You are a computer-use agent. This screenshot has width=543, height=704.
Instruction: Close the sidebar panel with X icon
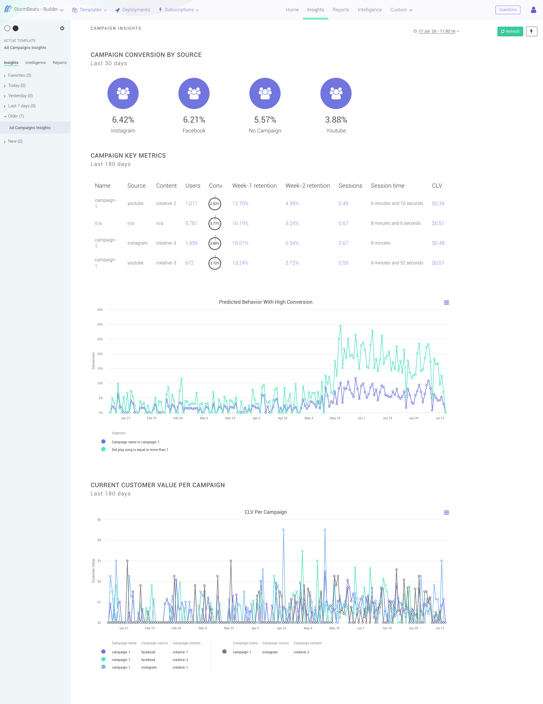[x=62, y=28]
